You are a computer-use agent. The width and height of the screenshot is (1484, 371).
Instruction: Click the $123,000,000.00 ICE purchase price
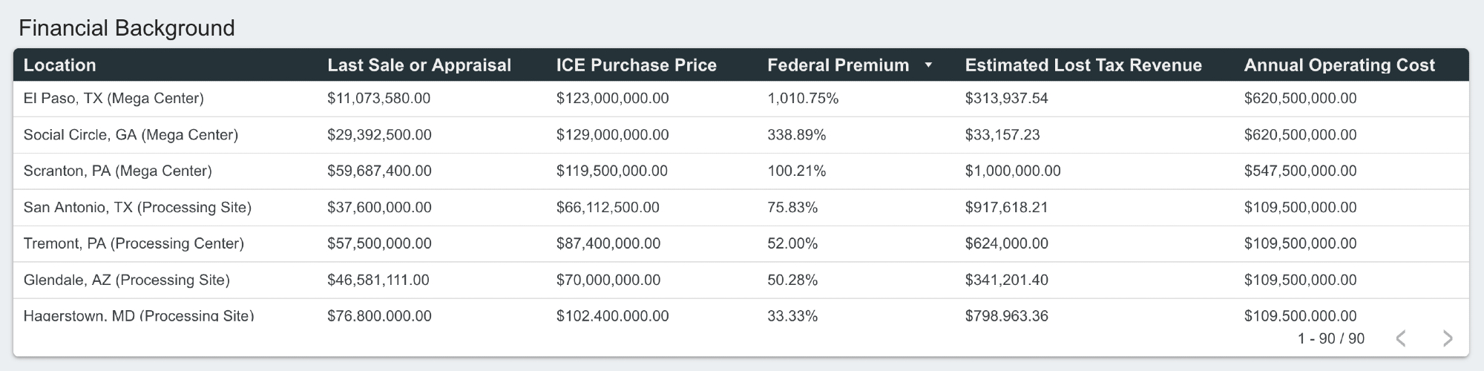[612, 99]
